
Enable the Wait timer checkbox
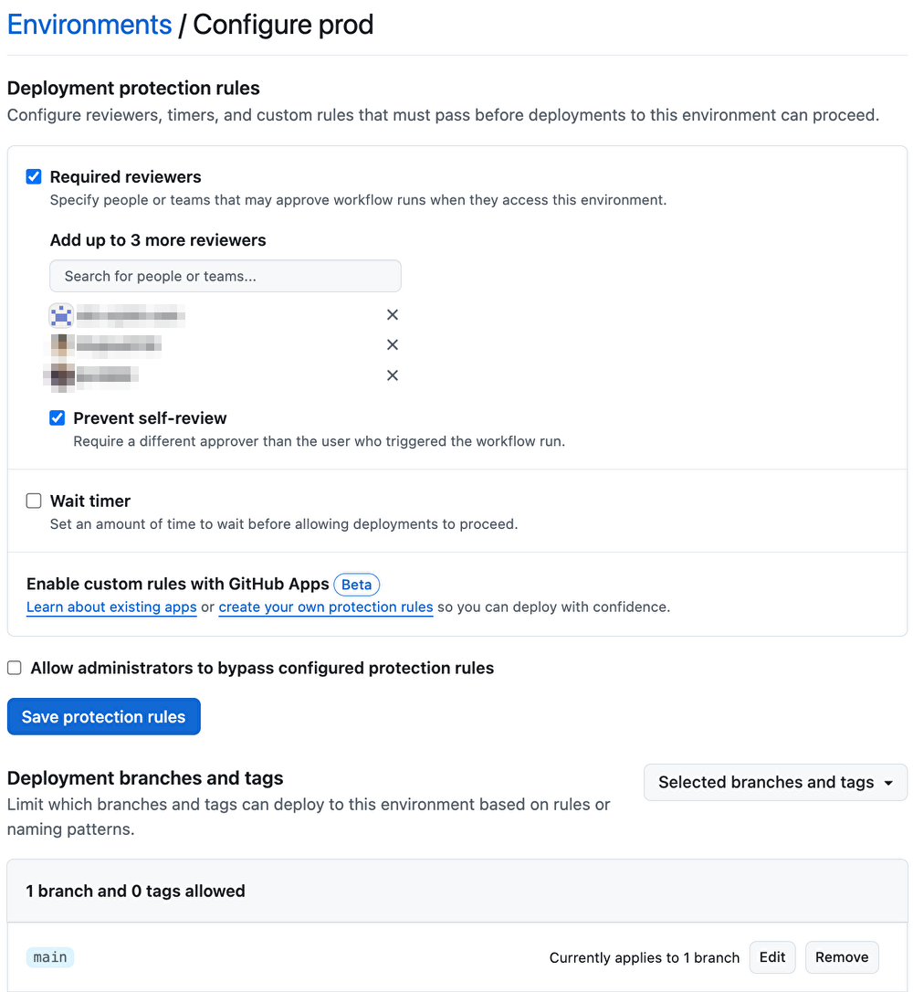click(x=34, y=501)
